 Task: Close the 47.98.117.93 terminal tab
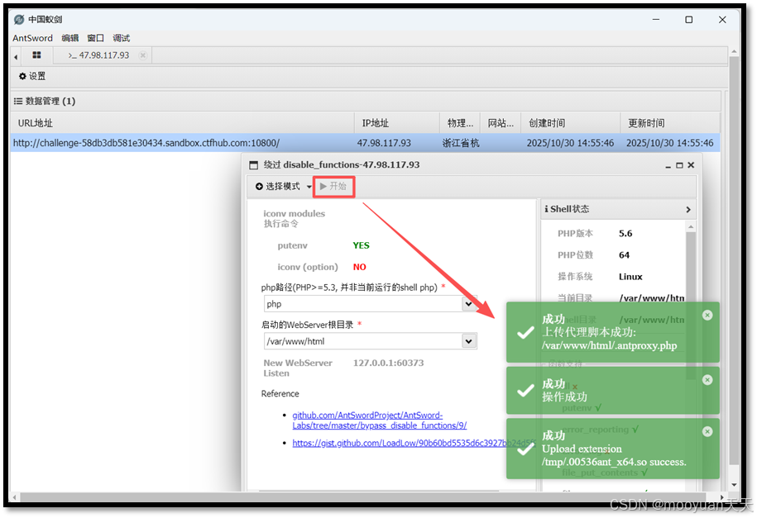click(x=142, y=55)
